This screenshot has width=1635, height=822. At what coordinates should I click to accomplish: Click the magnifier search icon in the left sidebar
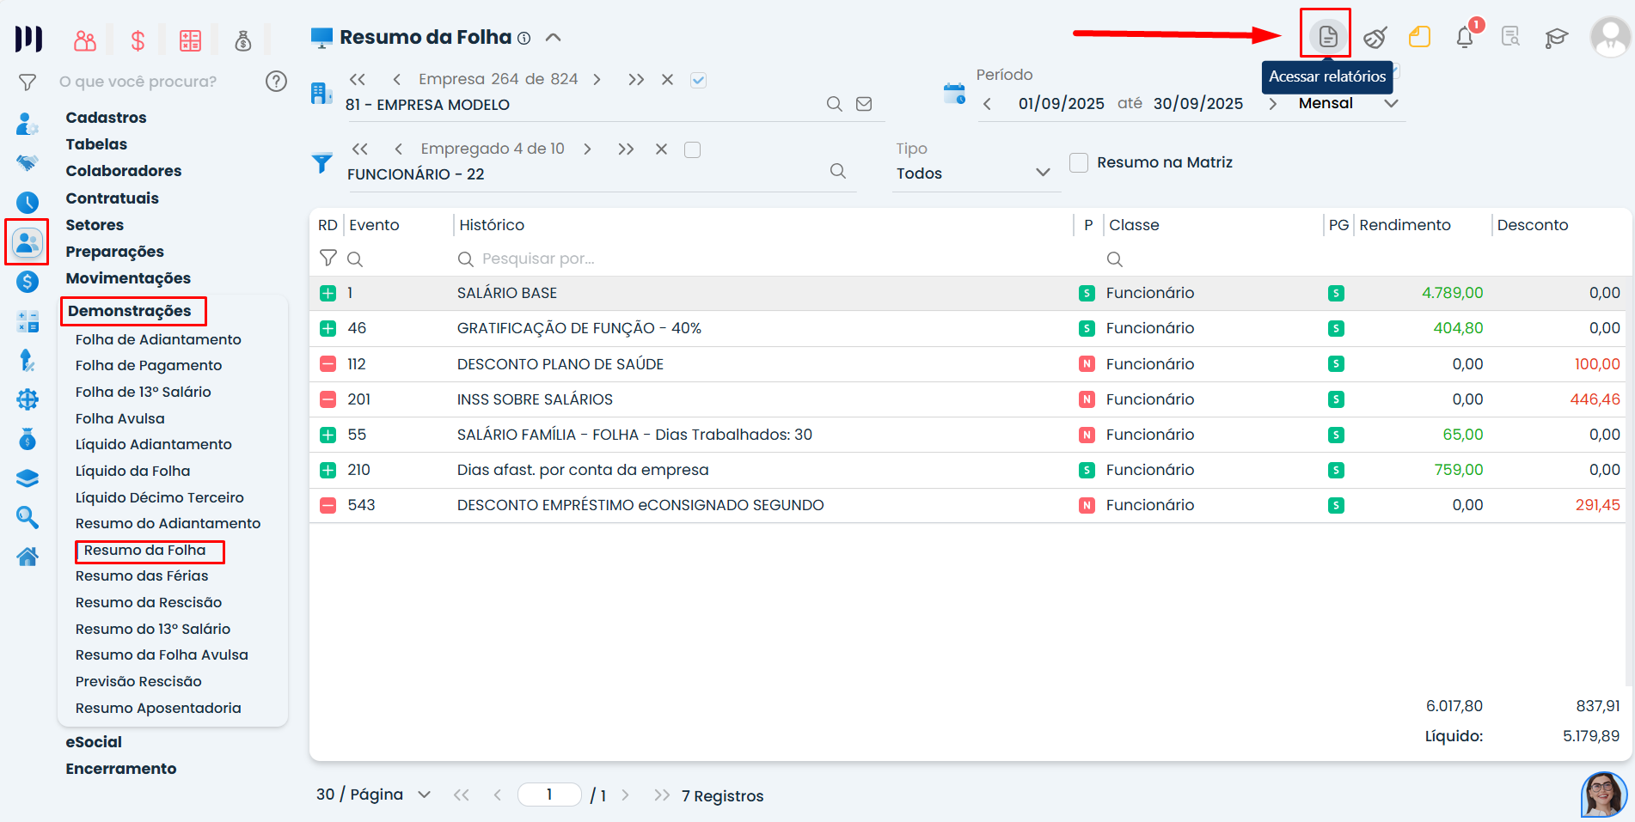(28, 517)
